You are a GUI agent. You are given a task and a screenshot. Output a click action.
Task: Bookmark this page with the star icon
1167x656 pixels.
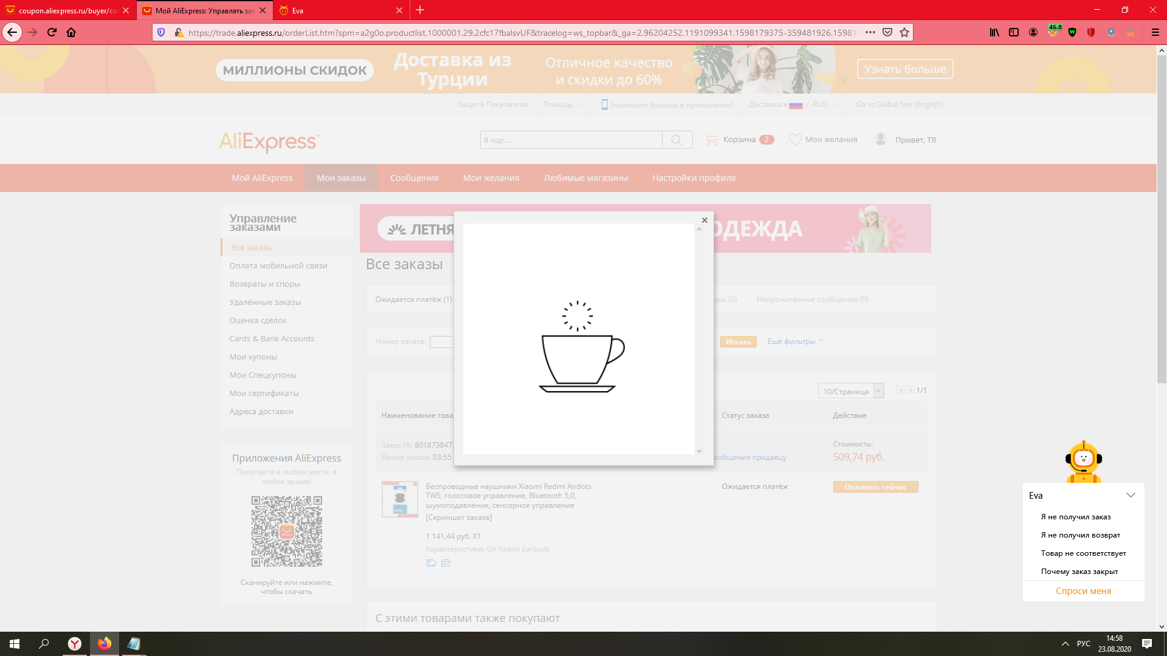pyautogui.click(x=904, y=32)
